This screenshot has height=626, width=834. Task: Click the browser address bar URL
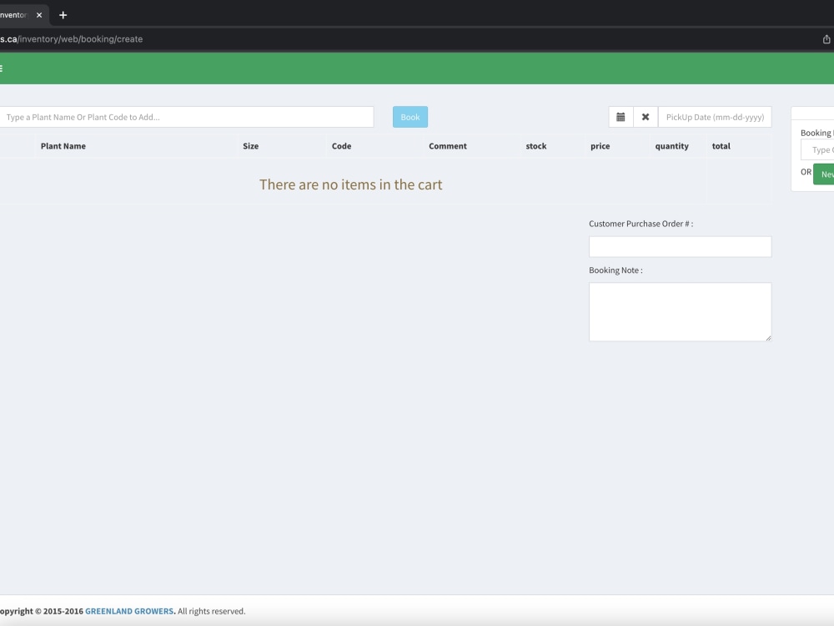71,39
